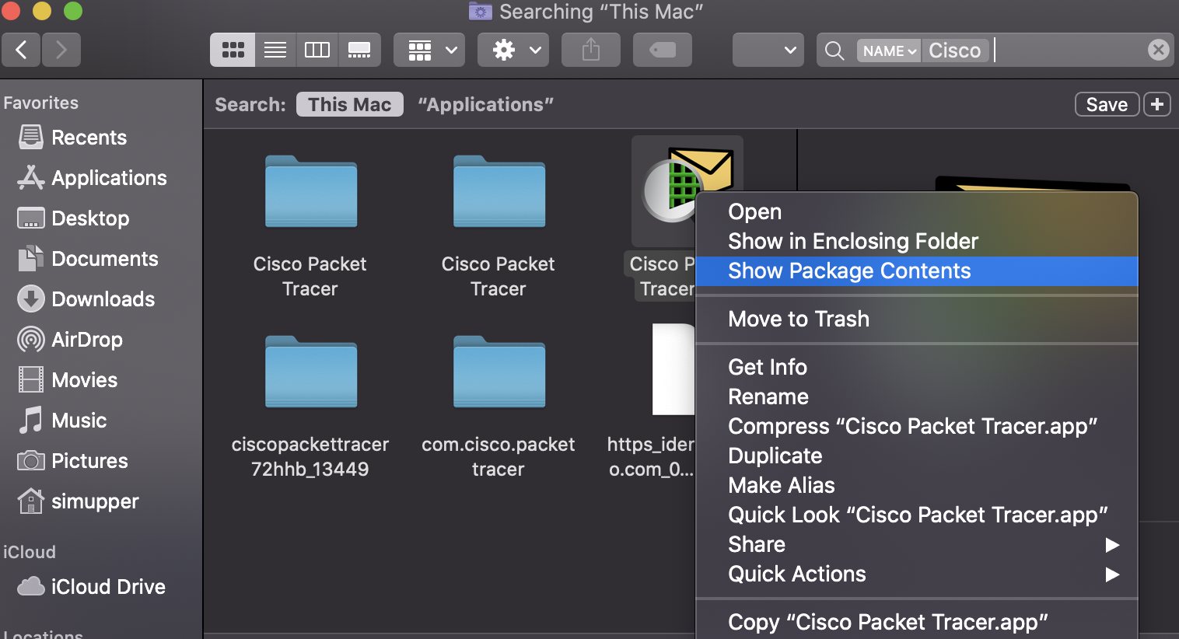Screen dimensions: 1179x639
Task: Save the current search
Action: (x=1107, y=104)
